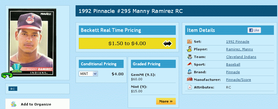Image resolution: width=278 pixels, height=109 pixels.
Task: Click the Attributes document icon
Action: 190,87
